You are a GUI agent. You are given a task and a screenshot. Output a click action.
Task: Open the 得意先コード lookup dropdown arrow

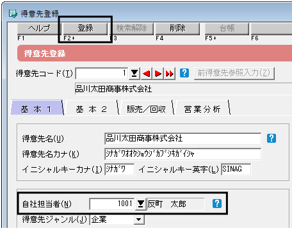(134, 74)
